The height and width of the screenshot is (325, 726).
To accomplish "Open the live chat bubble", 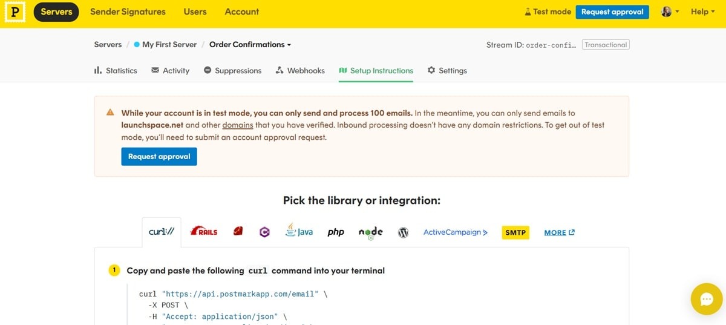I will coord(707,299).
